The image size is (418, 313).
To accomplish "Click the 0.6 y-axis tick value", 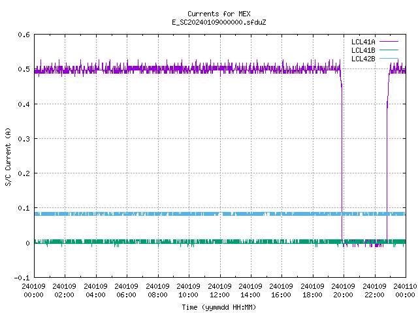I will tap(24, 35).
